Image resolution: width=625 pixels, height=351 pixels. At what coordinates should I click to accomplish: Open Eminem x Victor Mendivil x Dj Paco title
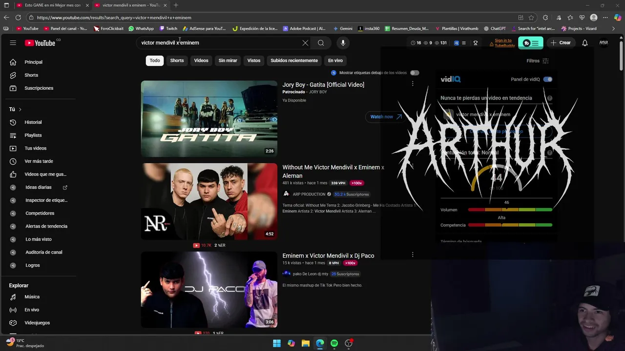click(x=328, y=256)
